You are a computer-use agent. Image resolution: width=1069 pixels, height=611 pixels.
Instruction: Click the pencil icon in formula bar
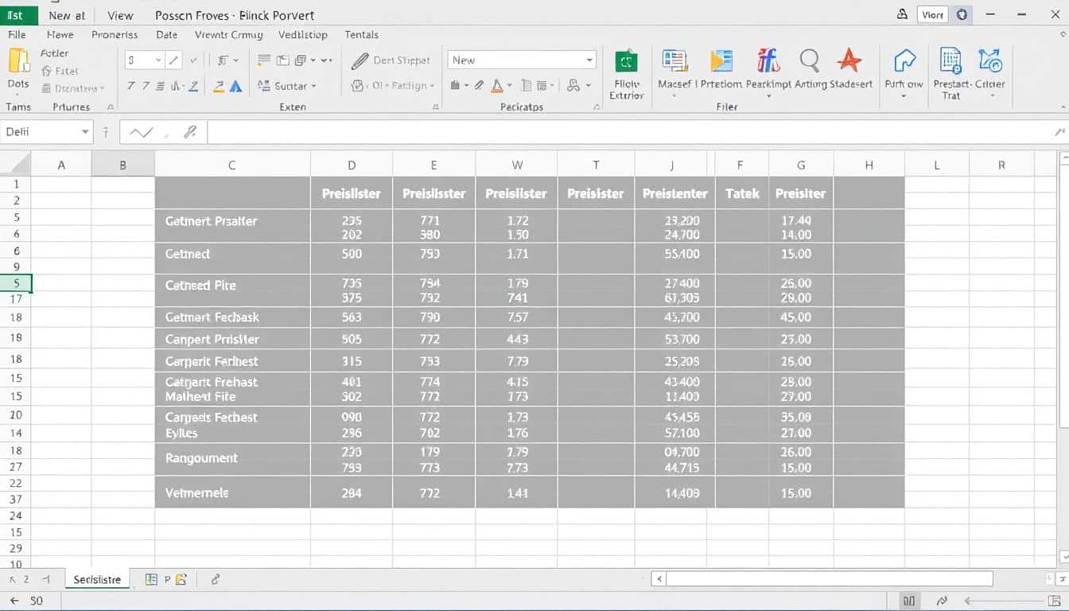189,133
